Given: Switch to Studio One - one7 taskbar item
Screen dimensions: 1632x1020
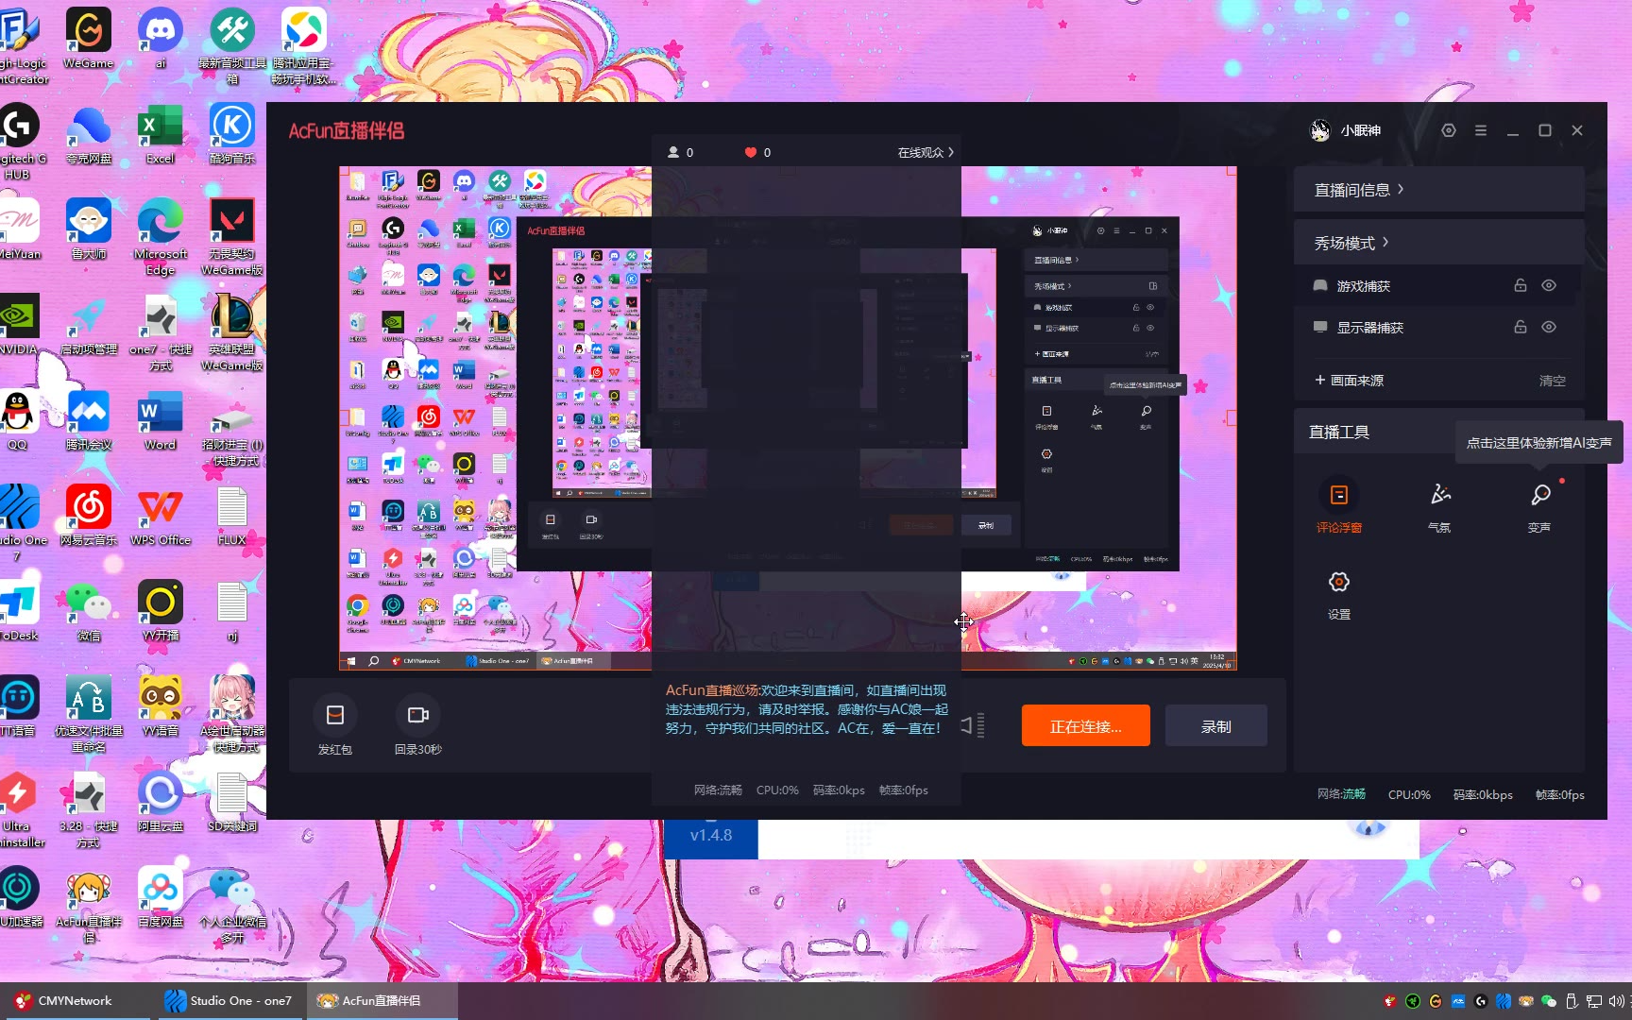Looking at the screenshot, I should point(228,1000).
